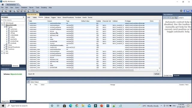Viewport: 192px width, 108px height.
Task: Toggle the bottom output panel visibility
Action: pos(188,11)
